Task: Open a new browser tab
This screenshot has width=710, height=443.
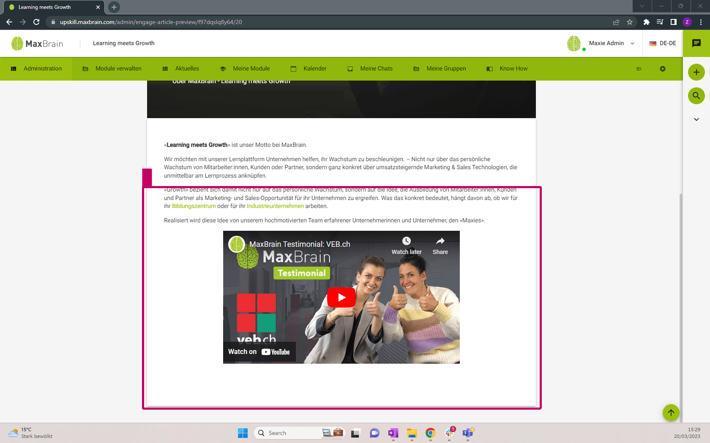Action: 114,7
